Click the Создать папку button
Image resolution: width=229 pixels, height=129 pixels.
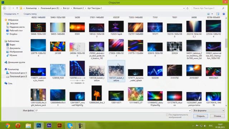coord(30,14)
